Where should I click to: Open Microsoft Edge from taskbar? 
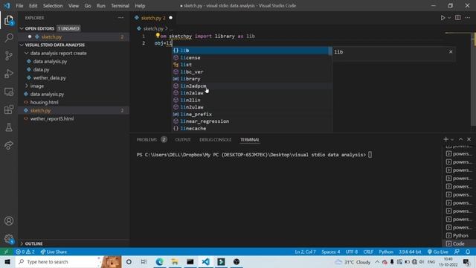tap(159, 262)
